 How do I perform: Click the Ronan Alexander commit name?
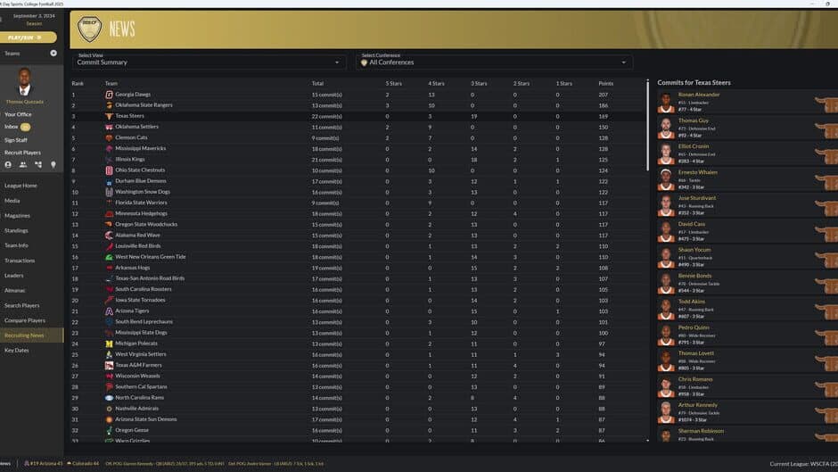[699, 95]
